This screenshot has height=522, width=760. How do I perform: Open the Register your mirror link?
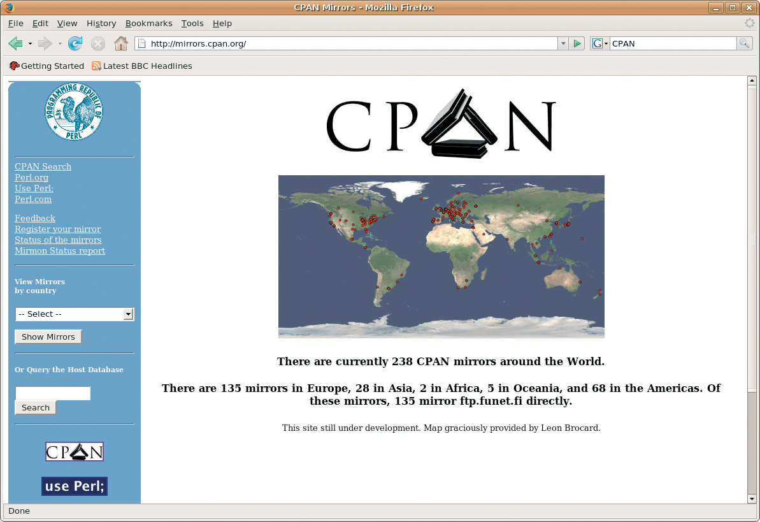[x=58, y=229]
